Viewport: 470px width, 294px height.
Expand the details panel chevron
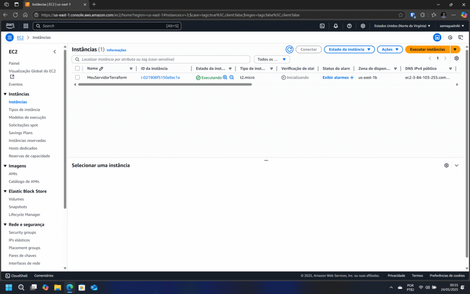(457, 165)
